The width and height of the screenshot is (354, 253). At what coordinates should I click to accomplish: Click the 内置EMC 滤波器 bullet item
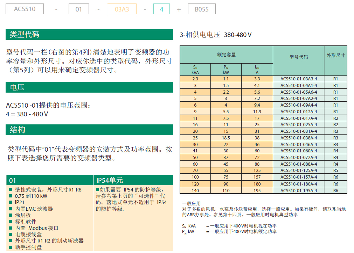(31, 209)
